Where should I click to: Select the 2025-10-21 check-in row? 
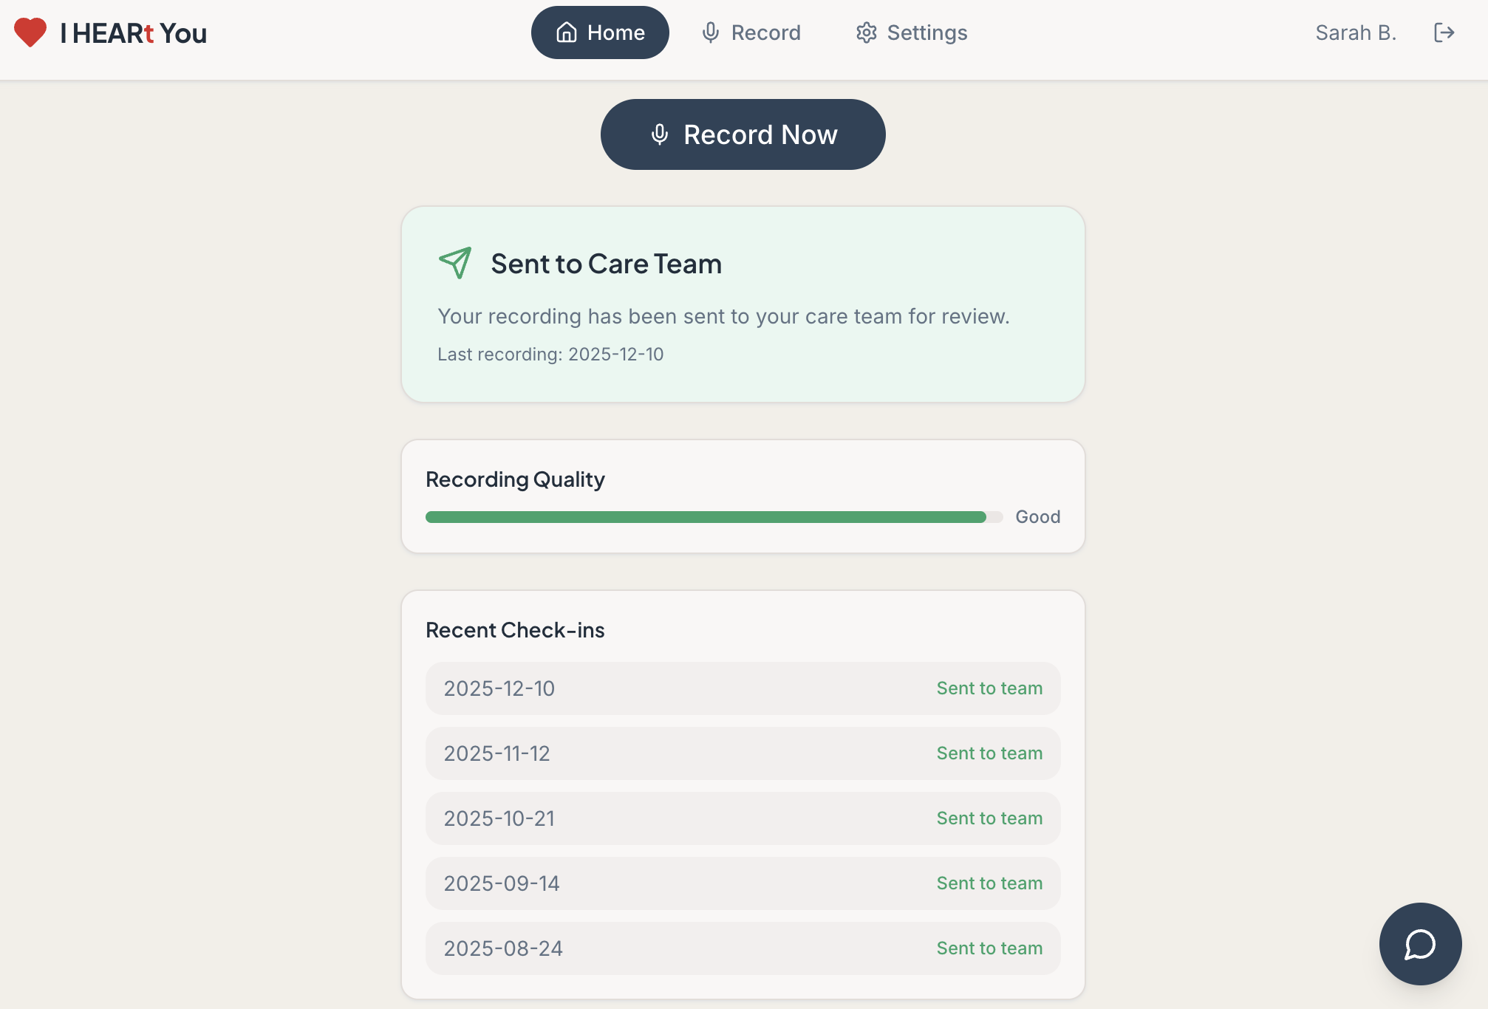pos(743,818)
